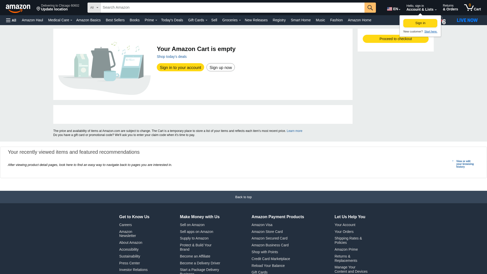Open Reload Your Balance
Image resolution: width=487 pixels, height=274 pixels.
coord(268,266)
